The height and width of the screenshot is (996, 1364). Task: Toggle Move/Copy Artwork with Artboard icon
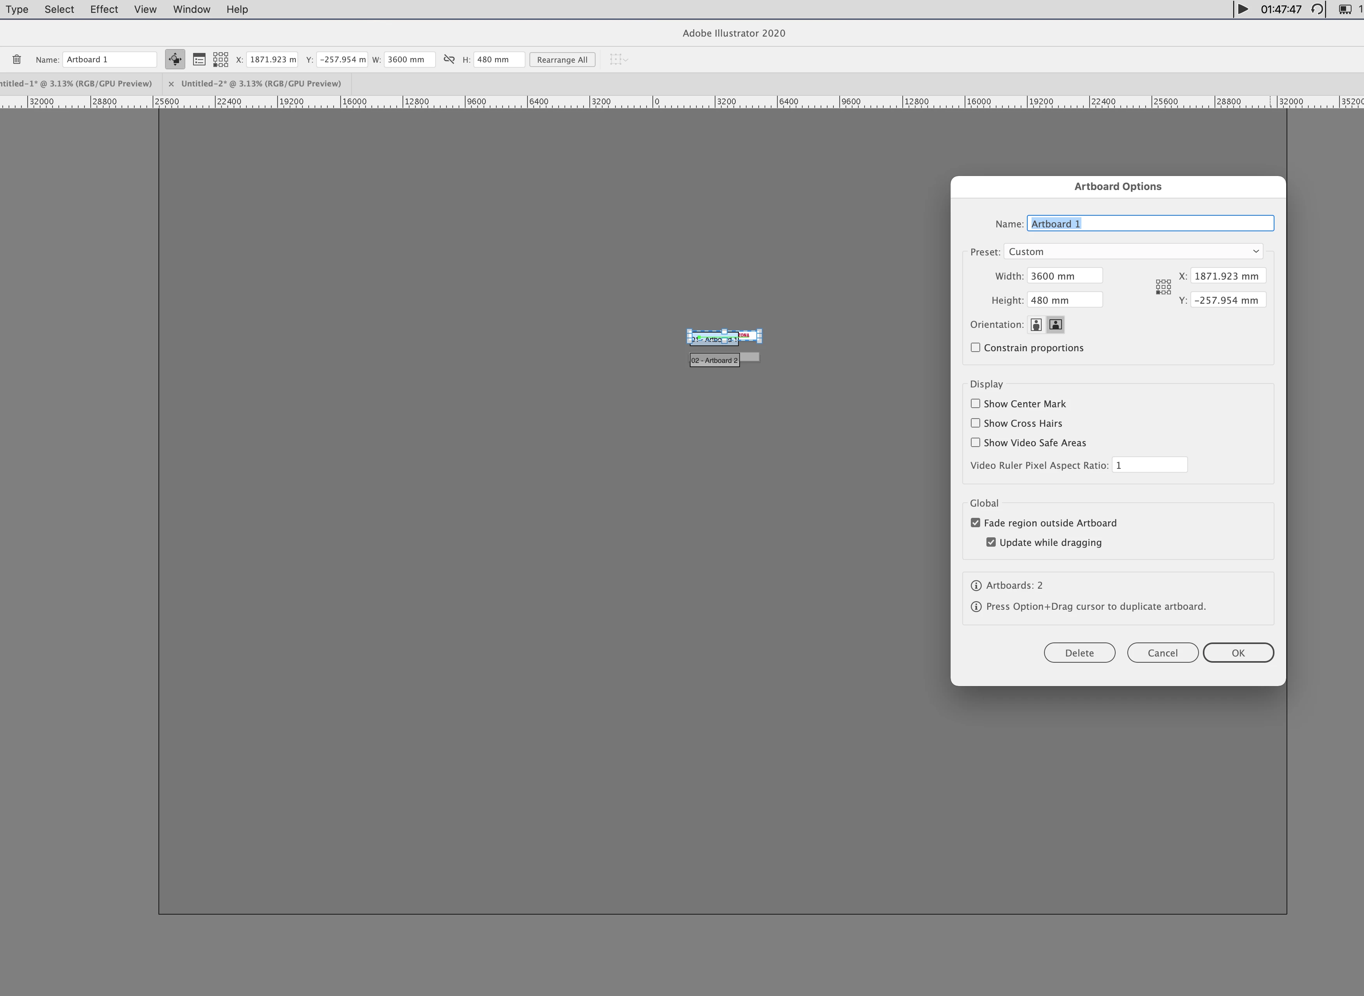(175, 60)
